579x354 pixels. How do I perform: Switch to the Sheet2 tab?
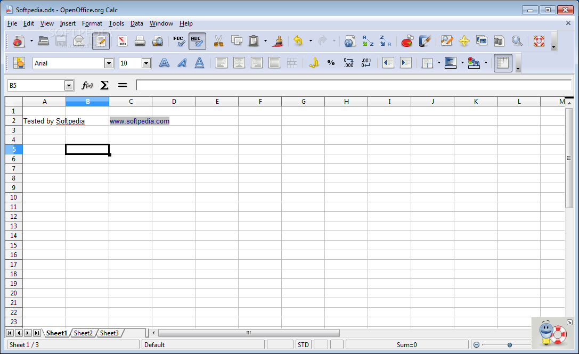pyautogui.click(x=83, y=333)
